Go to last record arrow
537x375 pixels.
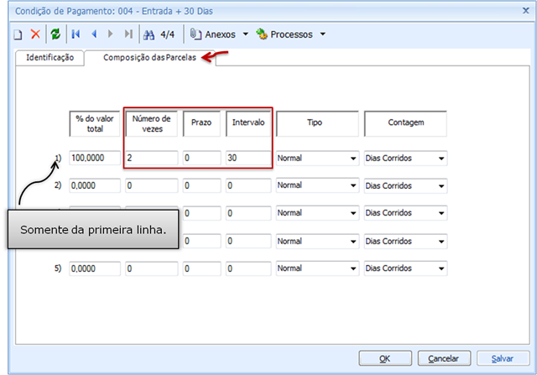point(128,34)
